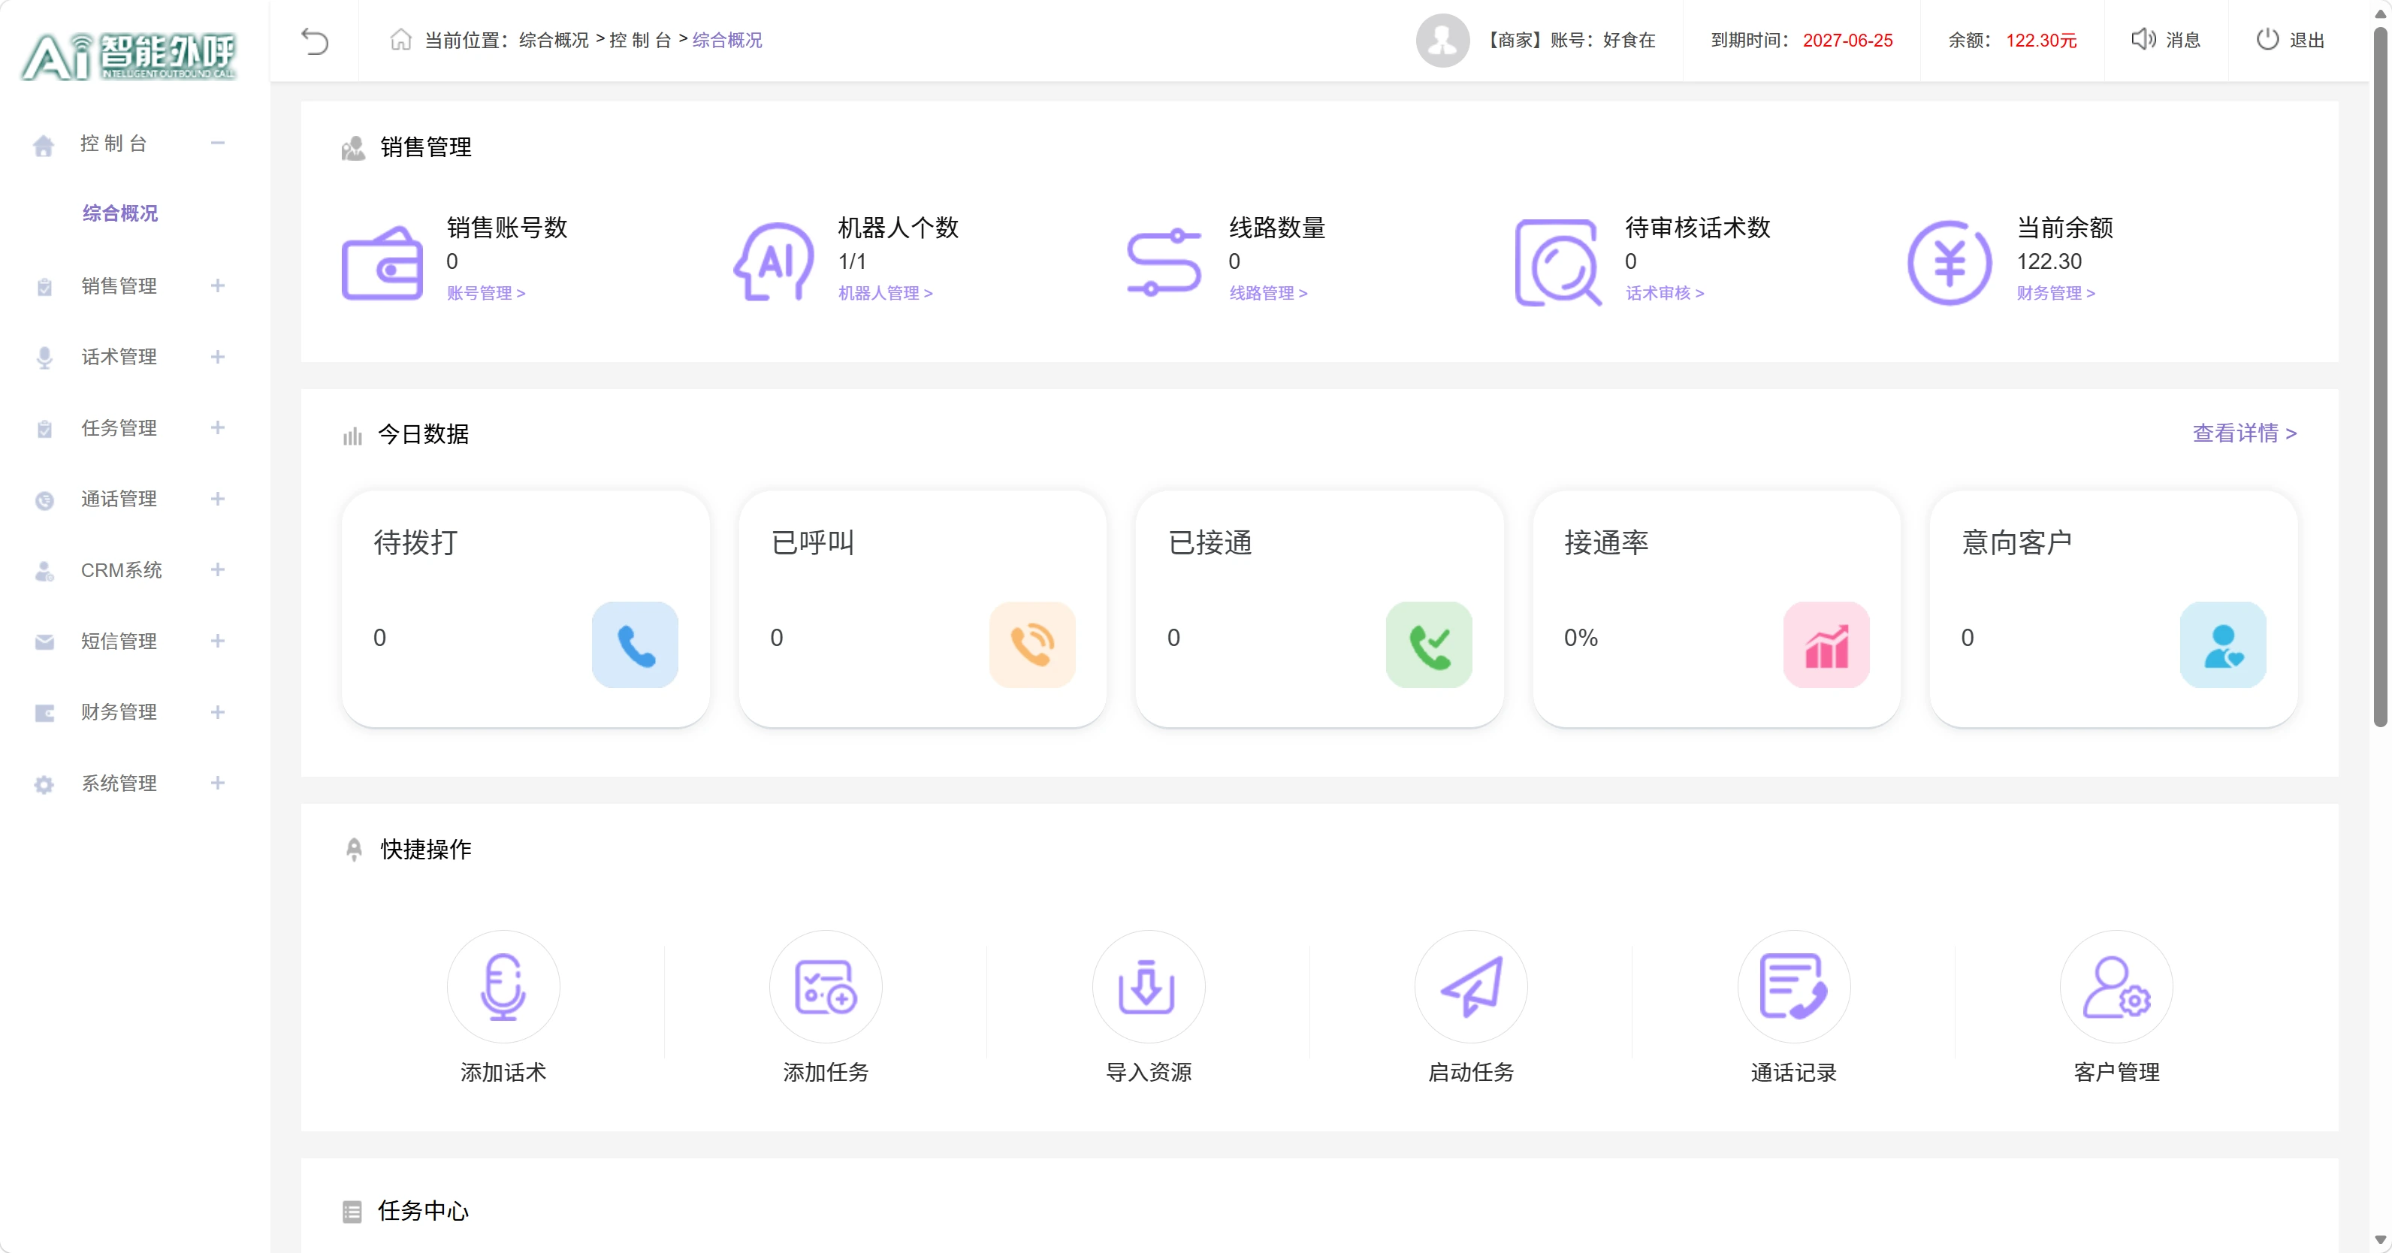
Task: Expand the 销售管理 sidebar menu
Action: [217, 285]
